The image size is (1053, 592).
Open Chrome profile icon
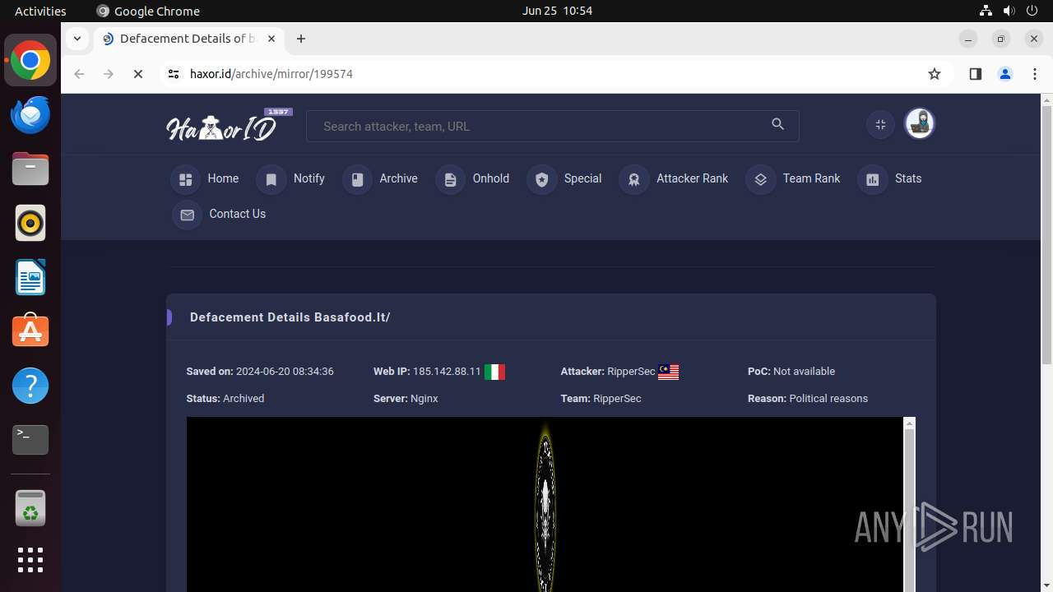tap(1005, 74)
